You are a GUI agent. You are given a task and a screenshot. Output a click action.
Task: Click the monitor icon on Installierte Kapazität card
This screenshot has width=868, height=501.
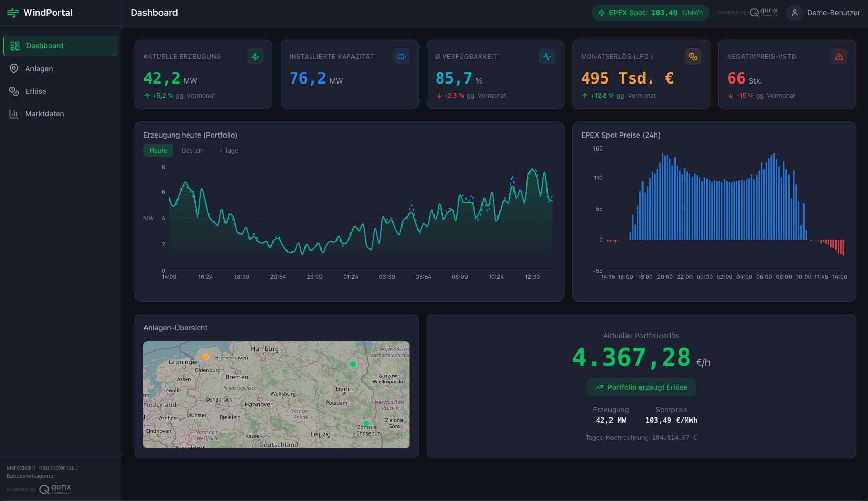click(401, 57)
